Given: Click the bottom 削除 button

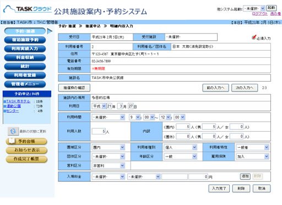Looking at the screenshot, I should click(x=241, y=188).
